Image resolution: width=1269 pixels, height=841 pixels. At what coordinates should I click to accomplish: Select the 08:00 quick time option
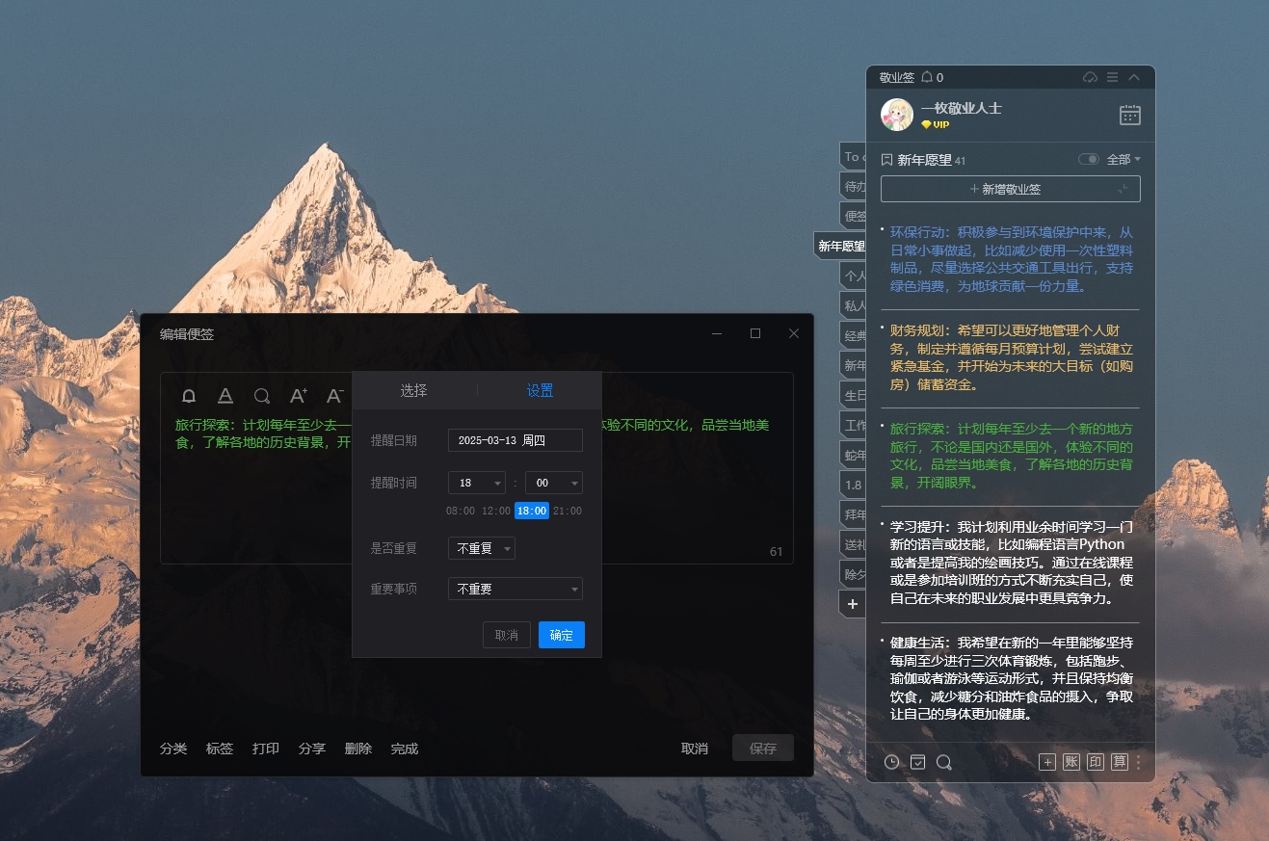coord(461,511)
